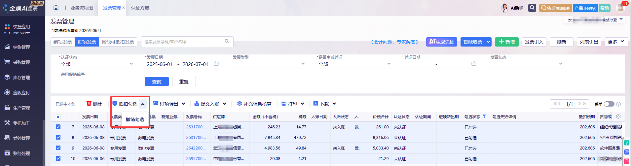The height and width of the screenshot is (166, 631).
Task: Open the calendar icon for 发票日期
Action: point(216,64)
